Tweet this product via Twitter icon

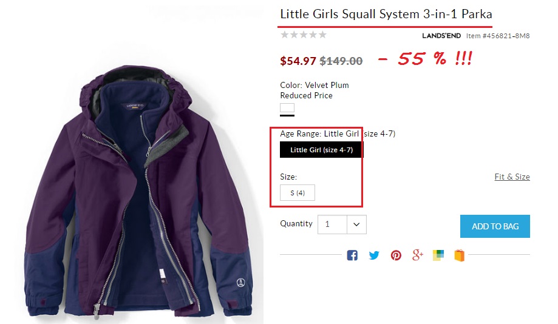[374, 255]
